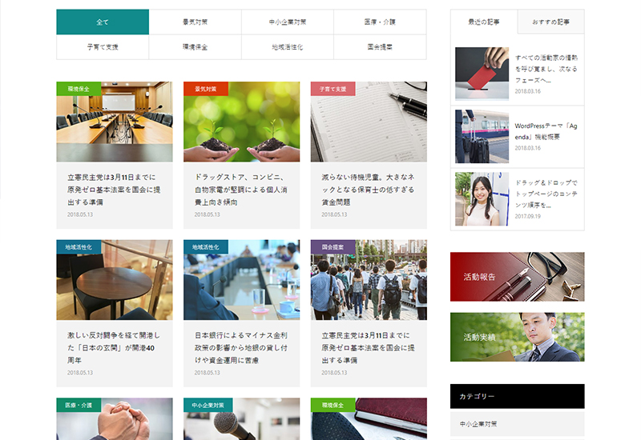This screenshot has height=440, width=641.
Task: Open the microphone article thumbnail
Action: click(x=242, y=419)
